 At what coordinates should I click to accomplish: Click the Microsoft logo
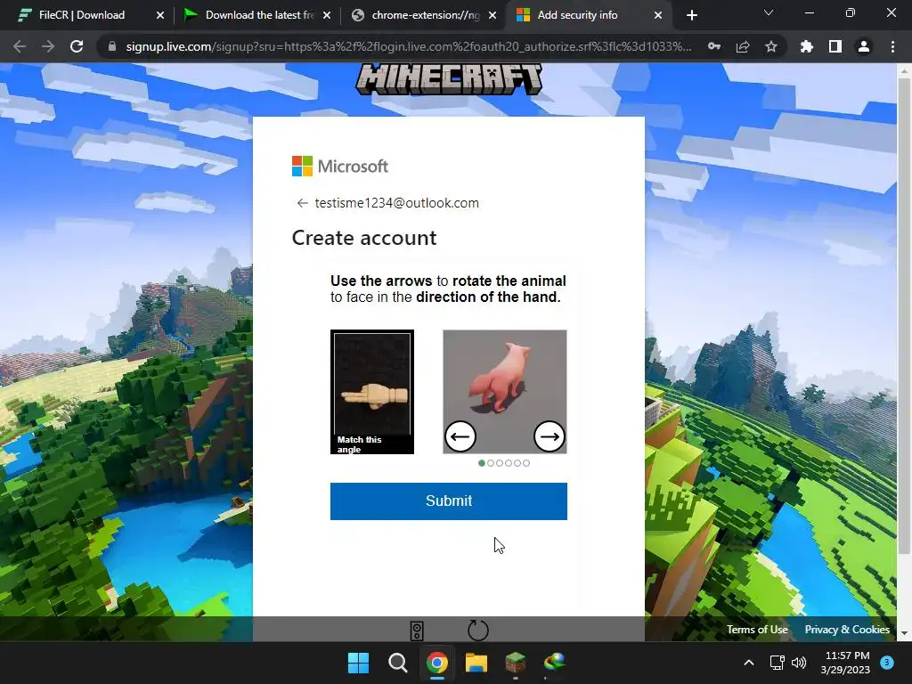[x=340, y=167]
